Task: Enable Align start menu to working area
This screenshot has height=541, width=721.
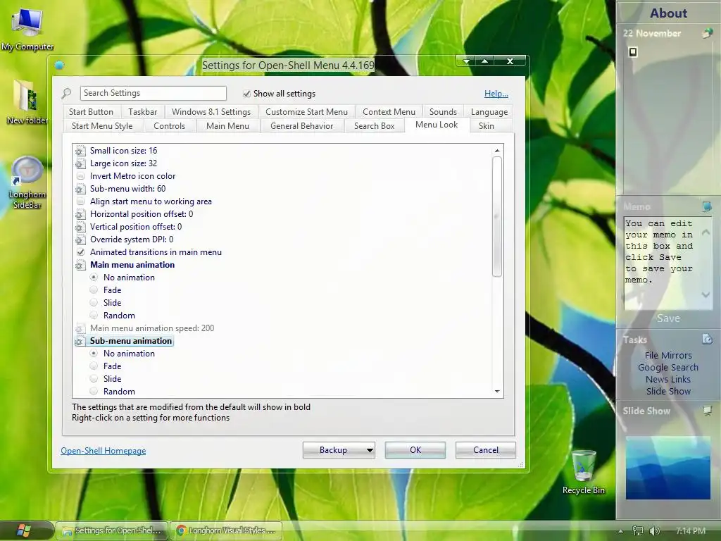Action: click(x=80, y=201)
